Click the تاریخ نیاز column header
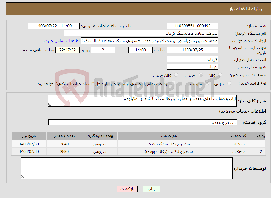The image size is (271, 198). point(29,136)
